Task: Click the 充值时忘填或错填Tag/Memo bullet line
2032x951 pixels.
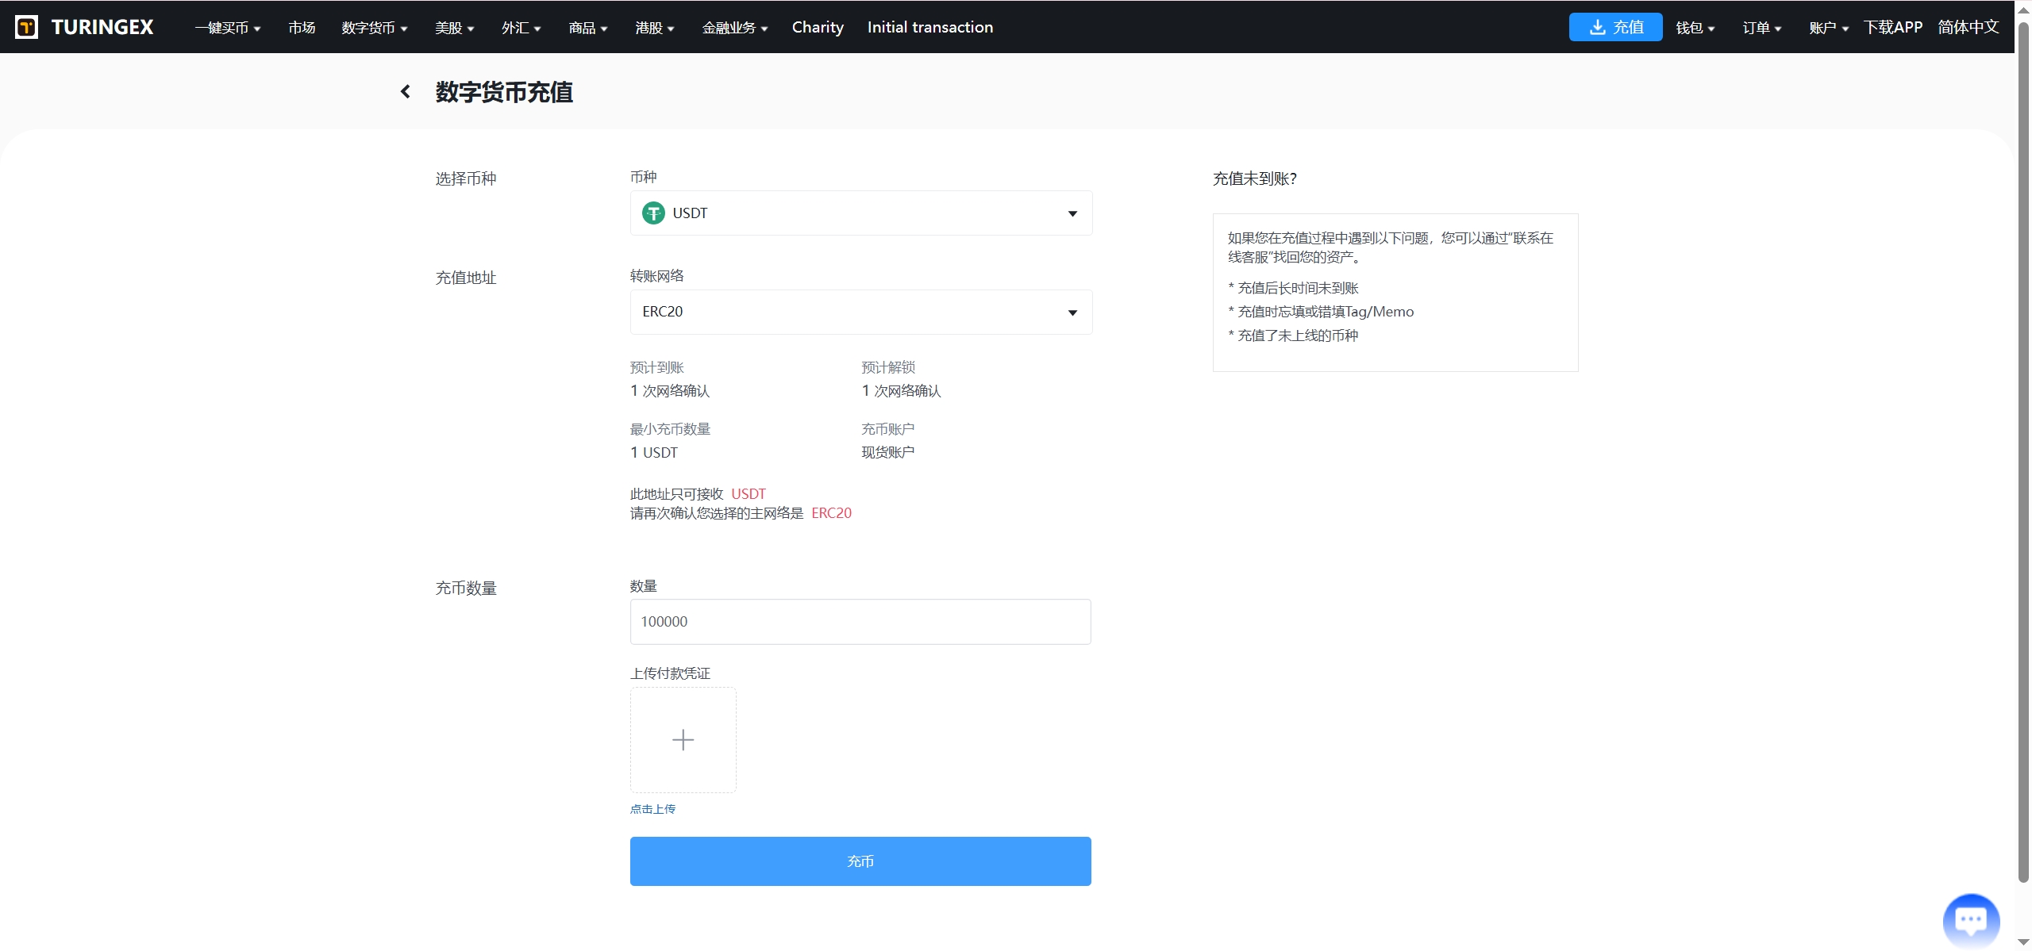Action: click(x=1321, y=312)
